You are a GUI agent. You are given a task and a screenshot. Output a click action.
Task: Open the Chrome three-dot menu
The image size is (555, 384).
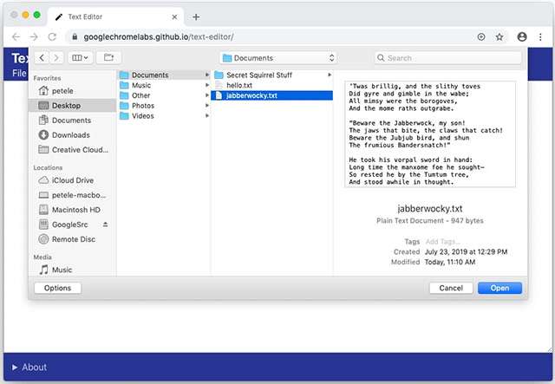pyautogui.click(x=540, y=36)
